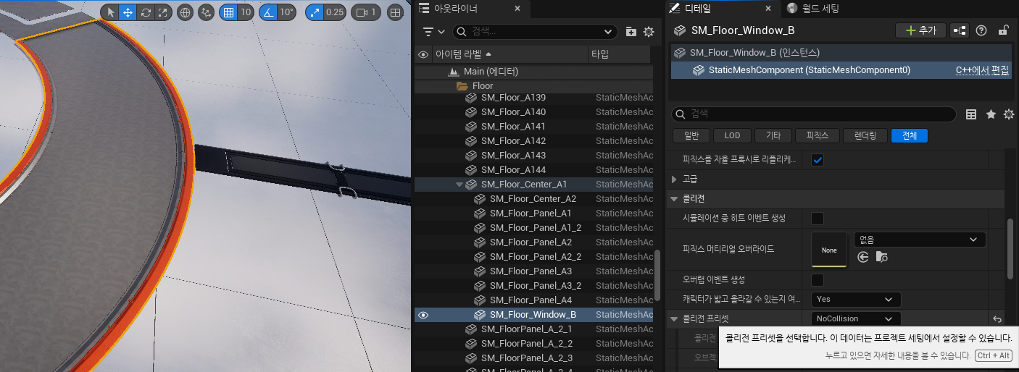The height and width of the screenshot is (372, 1019).
Task: Sort by 타입 column header
Action: tap(620, 54)
